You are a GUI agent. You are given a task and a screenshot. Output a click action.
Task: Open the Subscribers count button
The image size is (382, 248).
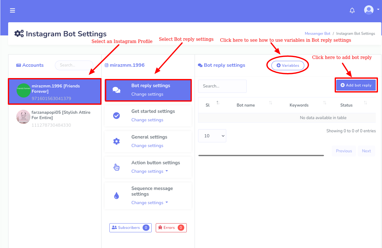[x=130, y=228]
